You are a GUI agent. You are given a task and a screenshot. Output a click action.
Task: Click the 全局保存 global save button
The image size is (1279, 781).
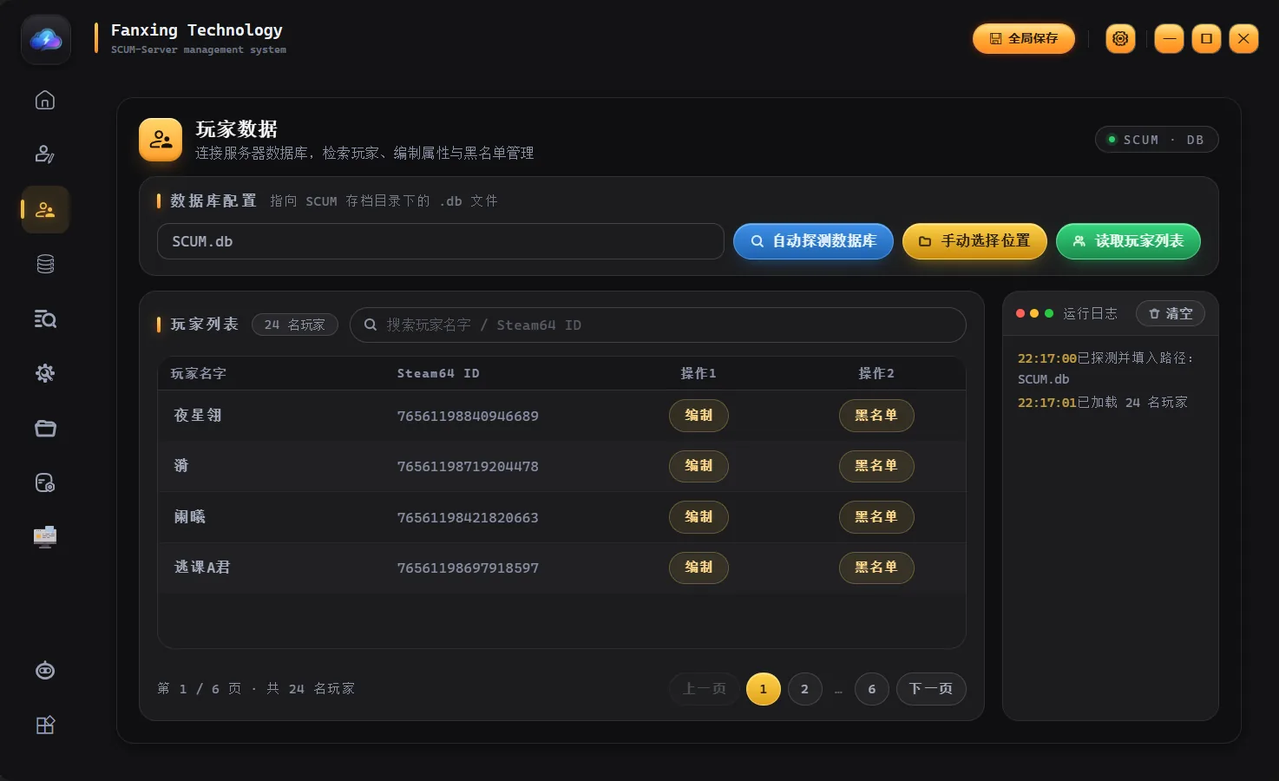[x=1024, y=38]
